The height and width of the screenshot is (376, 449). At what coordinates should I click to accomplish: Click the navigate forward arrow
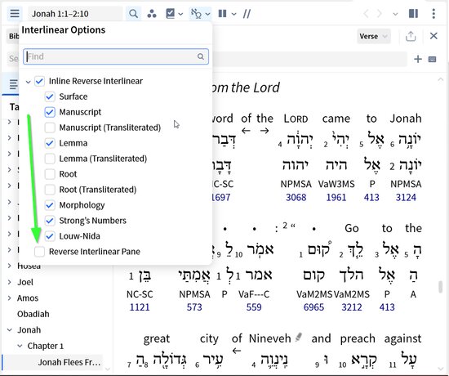[x=379, y=13]
